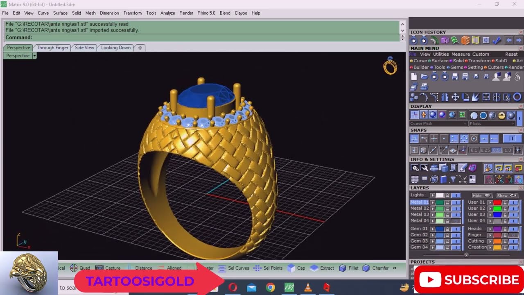
Task: Open the Plastic material dropdown
Action: (492, 123)
